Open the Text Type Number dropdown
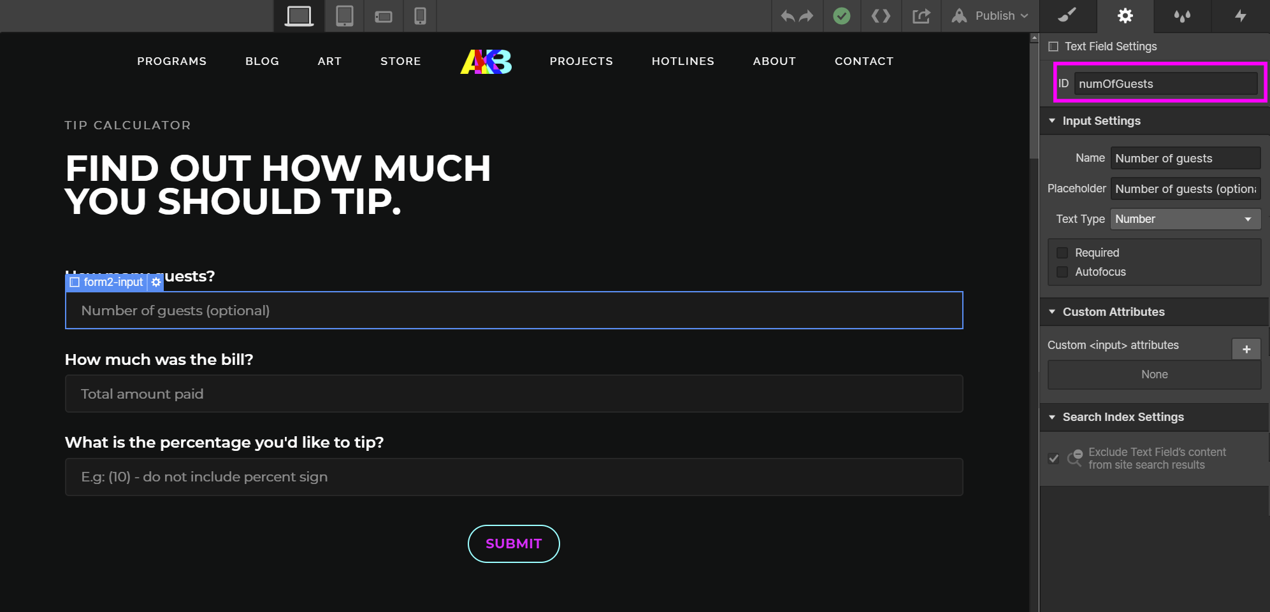 (x=1185, y=219)
